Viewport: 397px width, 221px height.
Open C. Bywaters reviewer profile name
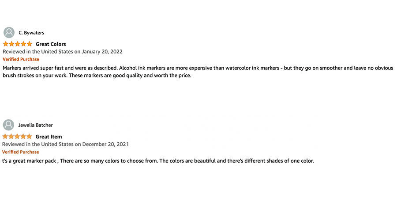tap(31, 33)
